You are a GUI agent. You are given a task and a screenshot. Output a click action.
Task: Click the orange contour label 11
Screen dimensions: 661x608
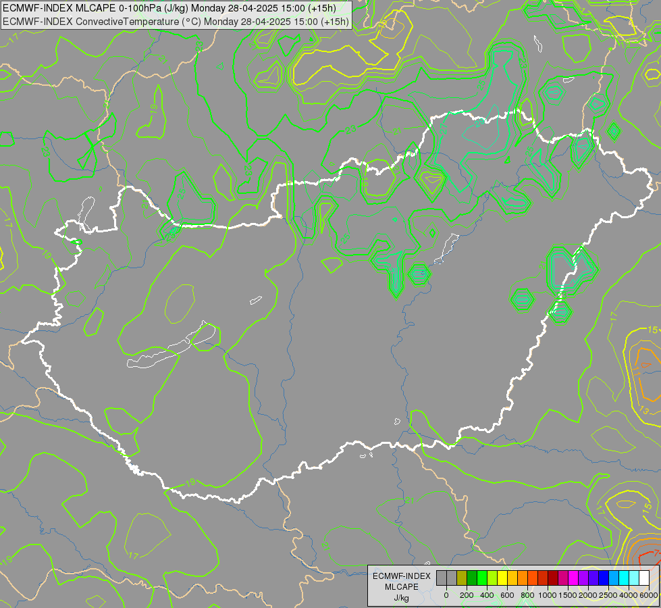[x=636, y=372]
